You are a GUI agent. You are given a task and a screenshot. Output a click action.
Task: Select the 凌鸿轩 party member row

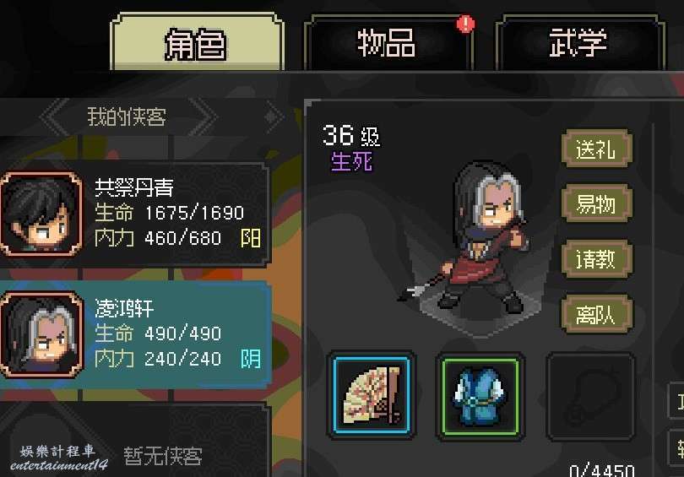[x=135, y=334]
